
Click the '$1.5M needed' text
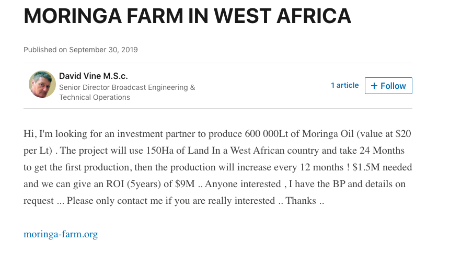coord(382,167)
